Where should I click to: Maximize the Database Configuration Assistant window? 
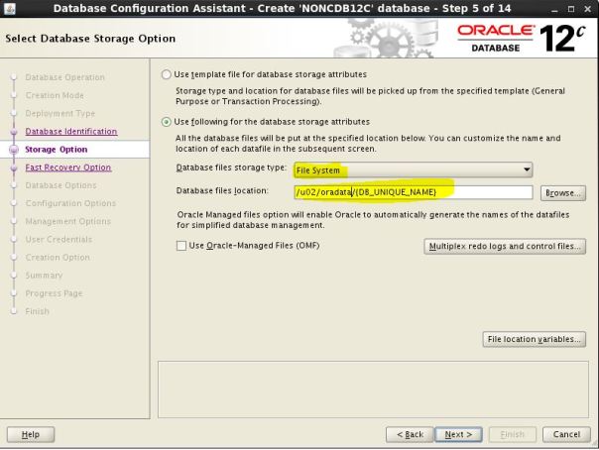tap(570, 8)
